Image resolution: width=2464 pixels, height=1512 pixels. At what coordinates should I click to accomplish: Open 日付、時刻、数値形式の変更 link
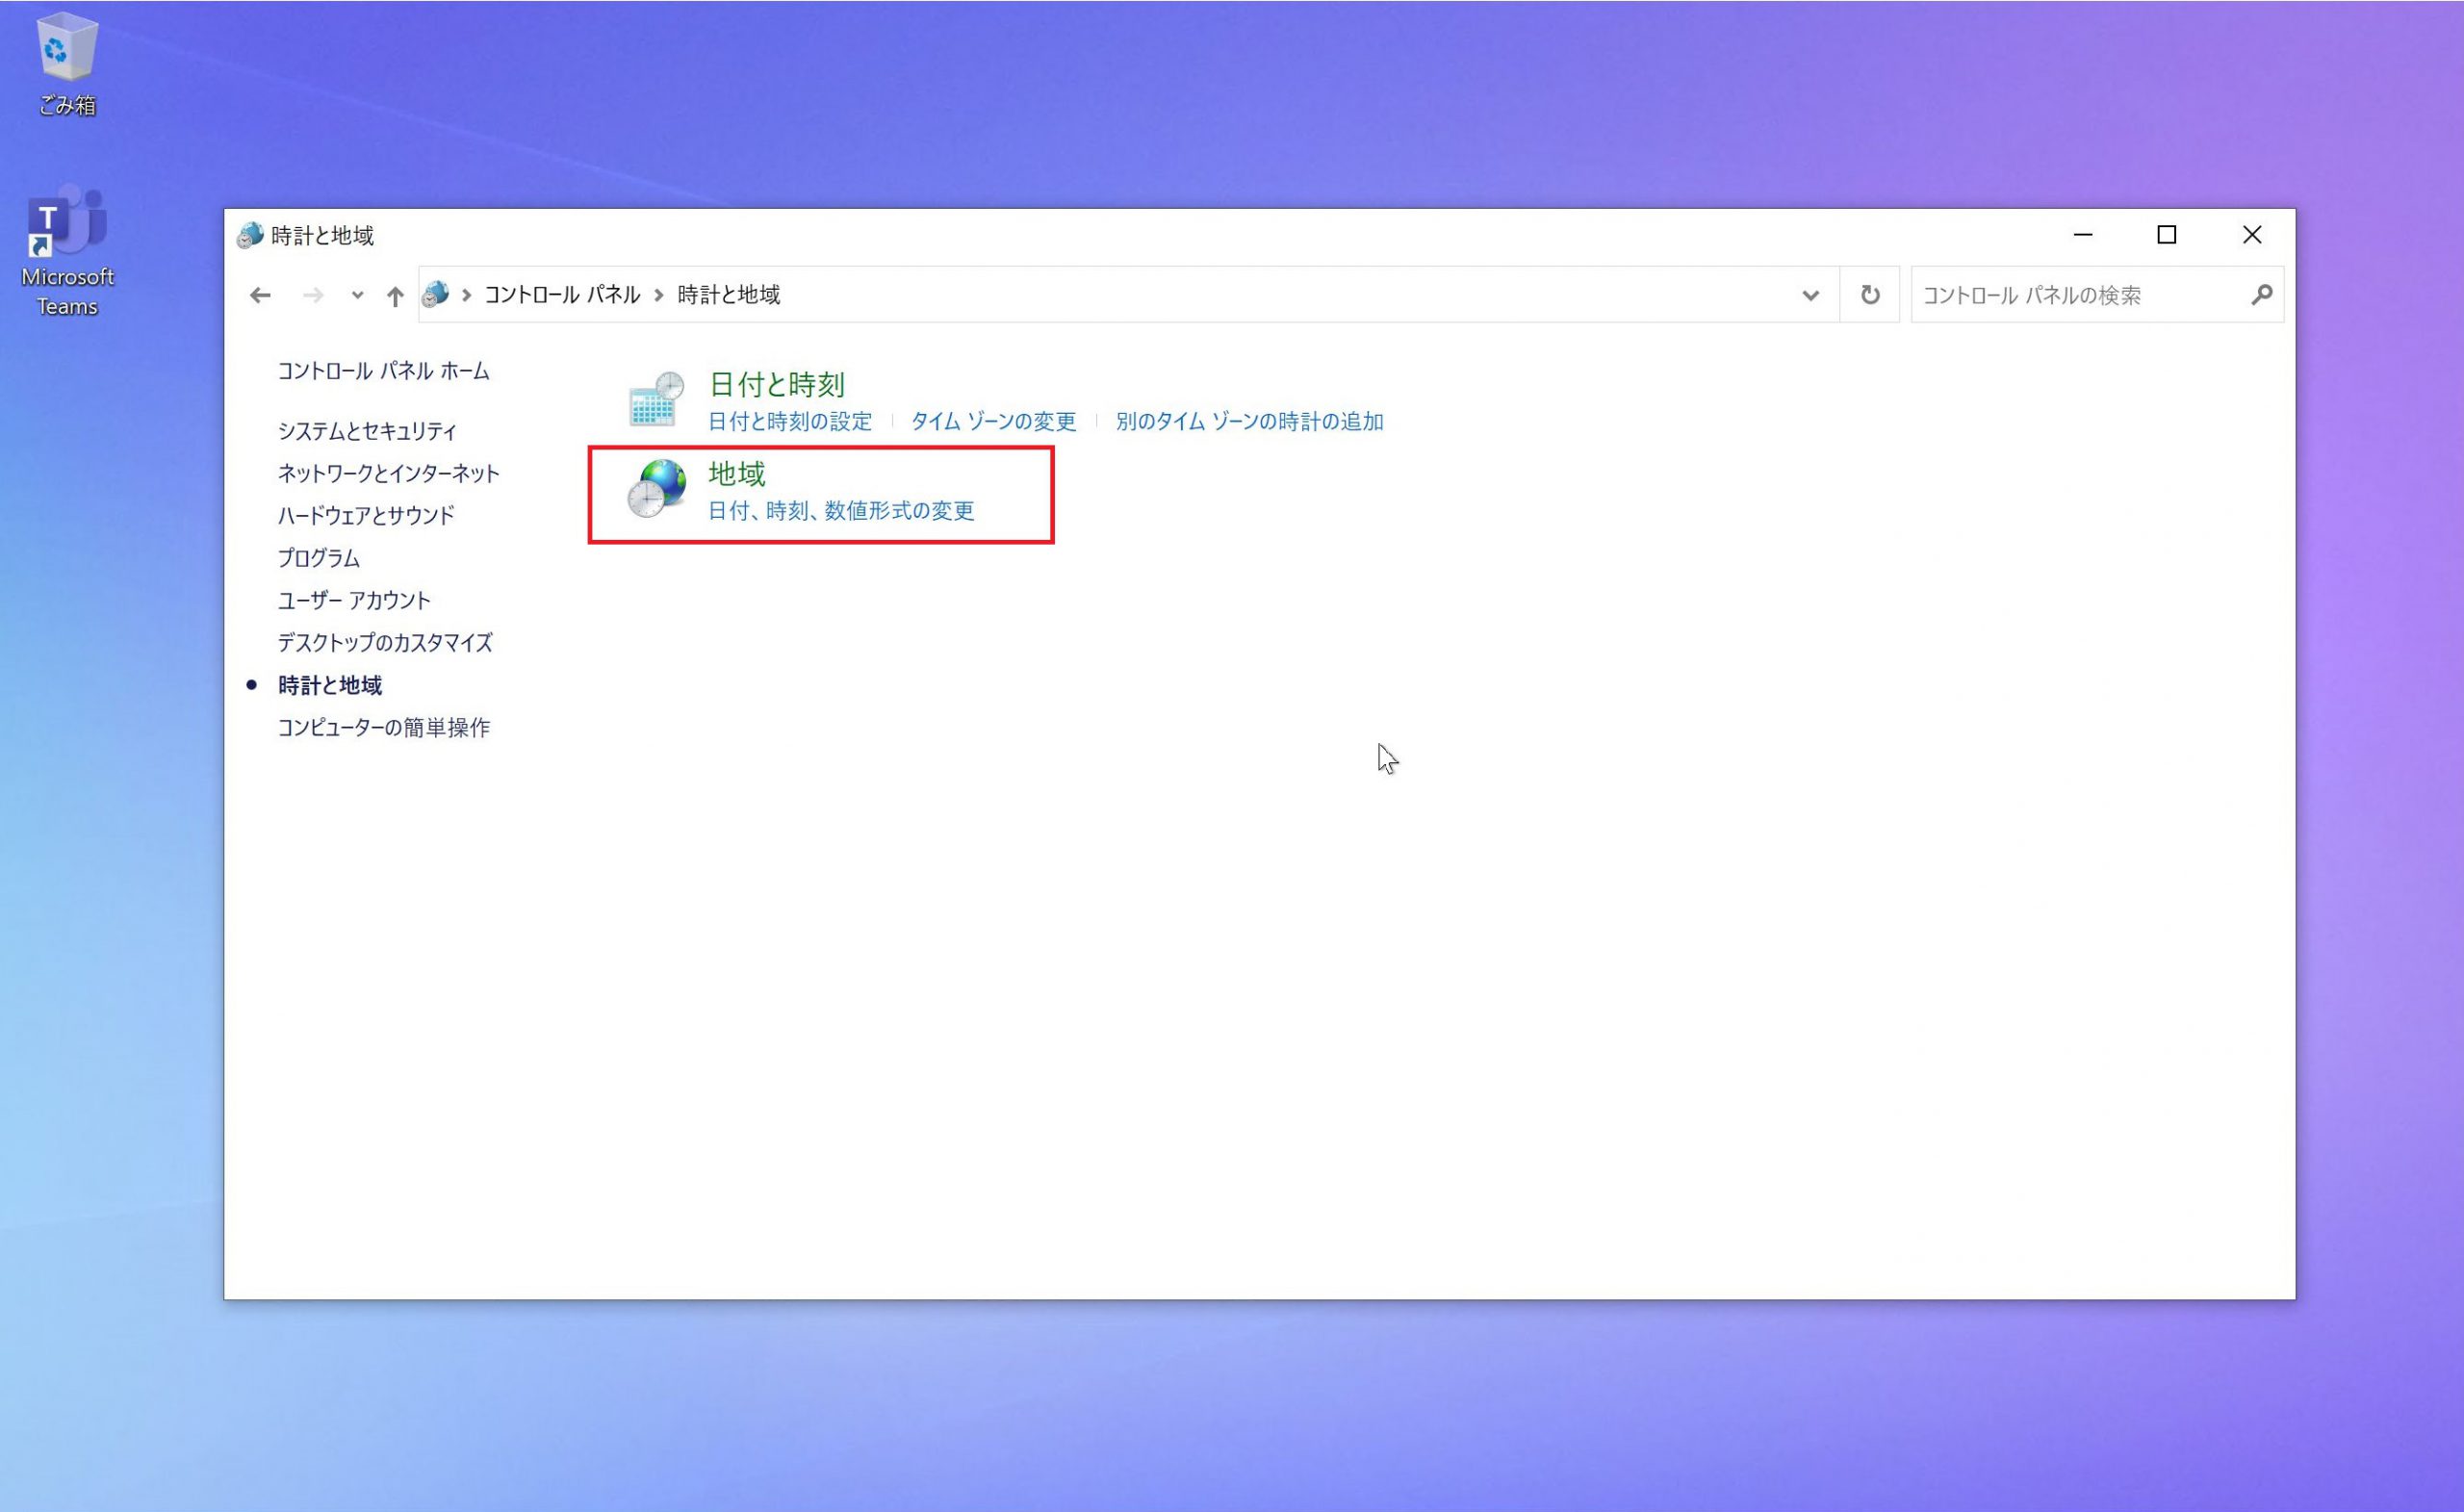click(840, 511)
